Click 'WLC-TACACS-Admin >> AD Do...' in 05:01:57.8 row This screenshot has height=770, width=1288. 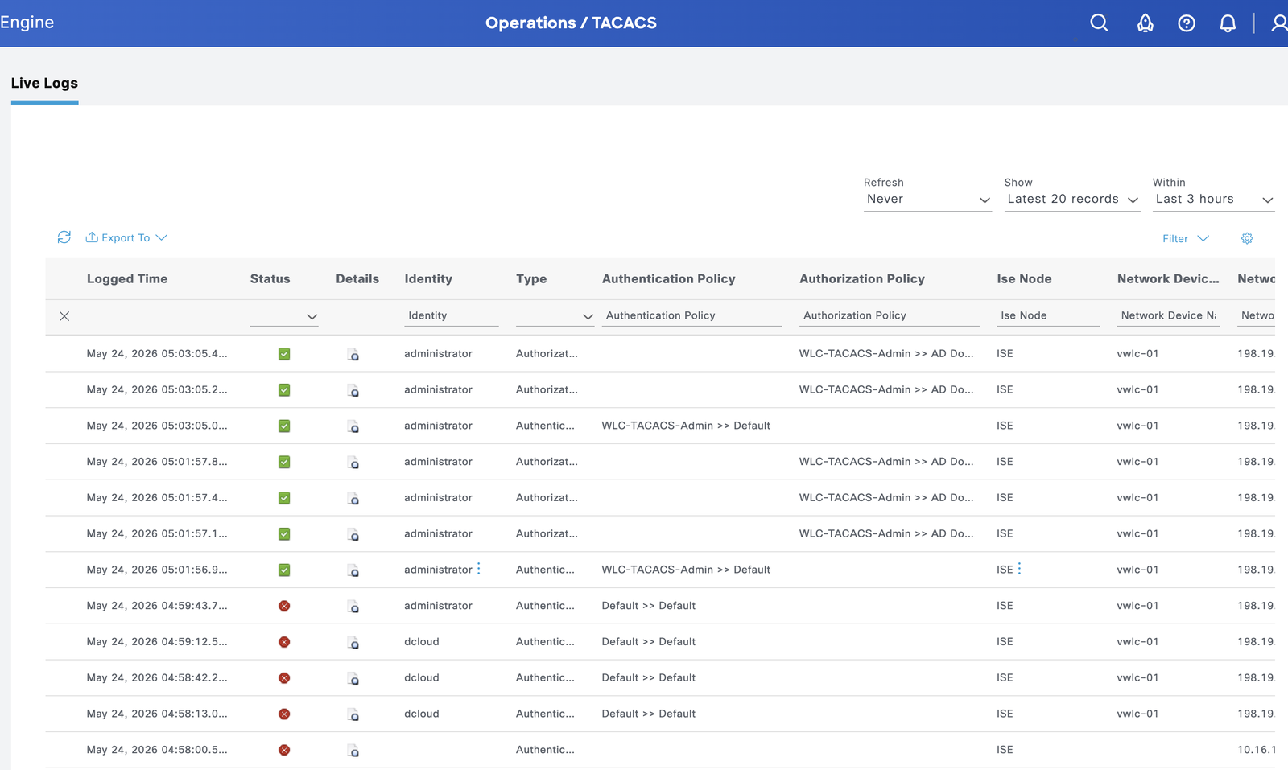(x=886, y=461)
